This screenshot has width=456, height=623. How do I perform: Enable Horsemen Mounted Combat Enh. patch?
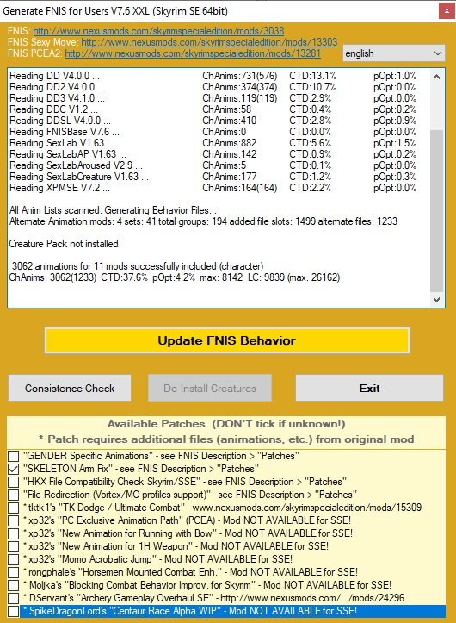tap(14, 572)
